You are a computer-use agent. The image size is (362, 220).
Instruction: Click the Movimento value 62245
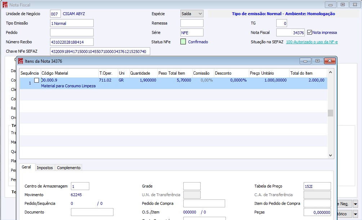pos(76,195)
